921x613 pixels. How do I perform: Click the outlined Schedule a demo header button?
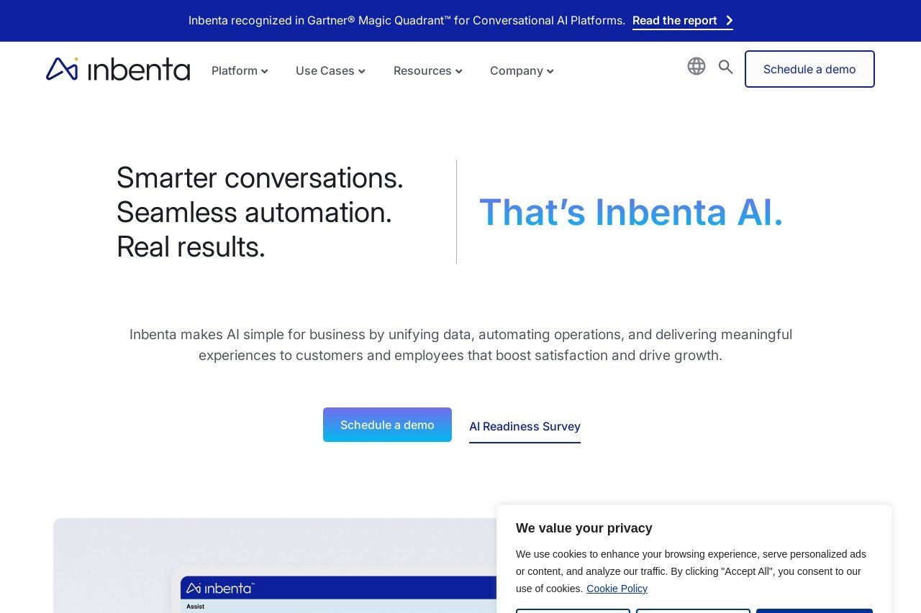click(x=809, y=69)
